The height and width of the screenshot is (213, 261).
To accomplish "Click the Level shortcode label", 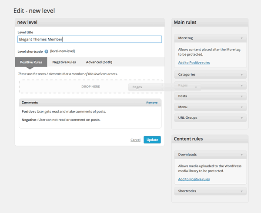I will (x=30, y=52).
